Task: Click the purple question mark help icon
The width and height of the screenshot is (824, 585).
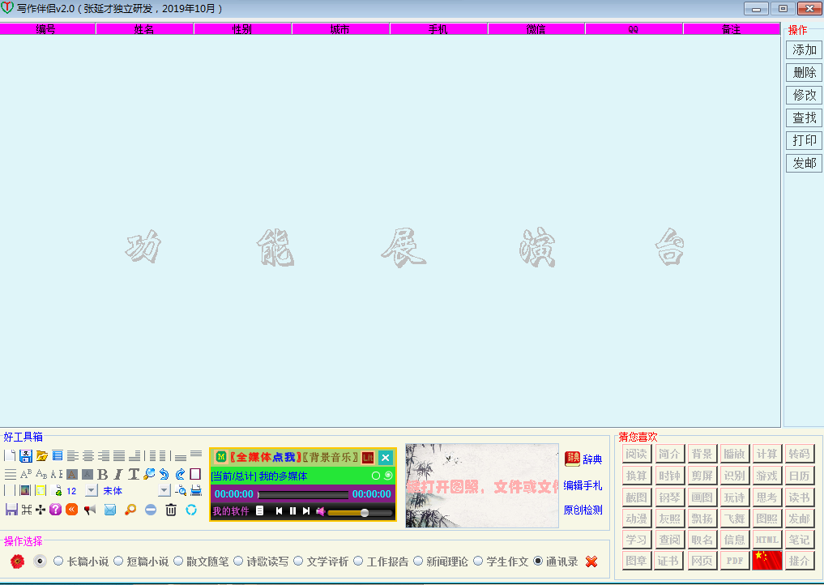Action: (x=55, y=510)
